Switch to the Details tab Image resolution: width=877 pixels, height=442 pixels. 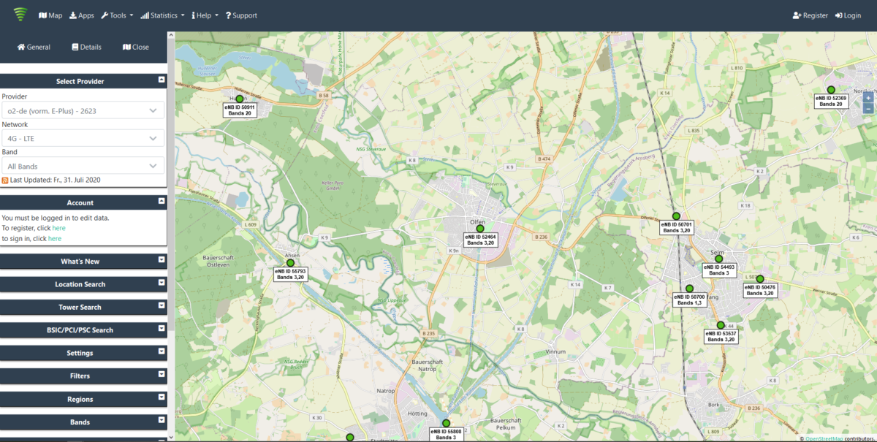click(86, 47)
